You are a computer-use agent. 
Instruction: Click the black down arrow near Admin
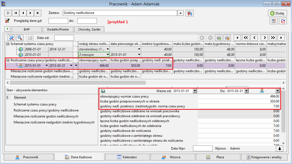[x=279, y=148]
